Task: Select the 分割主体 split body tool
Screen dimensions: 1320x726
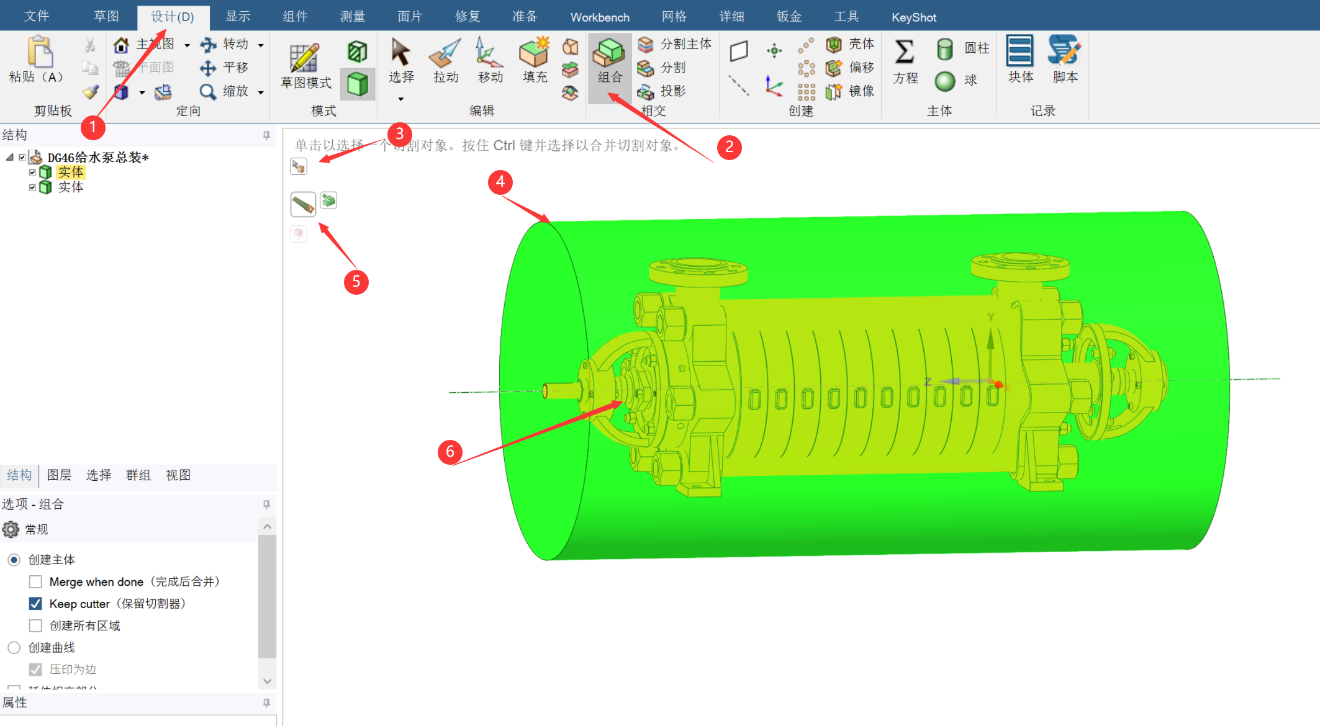Action: tap(675, 44)
